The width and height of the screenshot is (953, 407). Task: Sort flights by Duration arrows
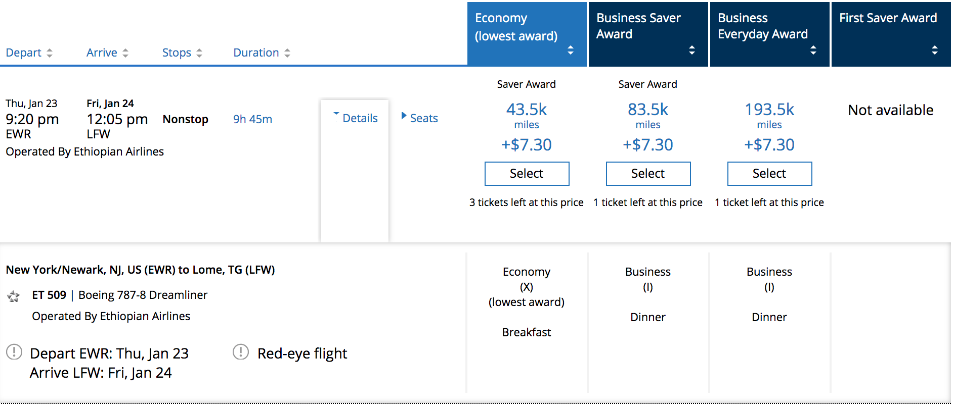click(287, 53)
